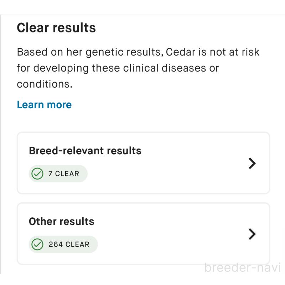Click the word conditions in the description
This screenshot has width=285, height=285.
coord(43,84)
